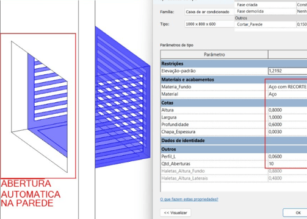Select the Profundidade parameter label
Viewport: 307px width, 219px height.
175,125
